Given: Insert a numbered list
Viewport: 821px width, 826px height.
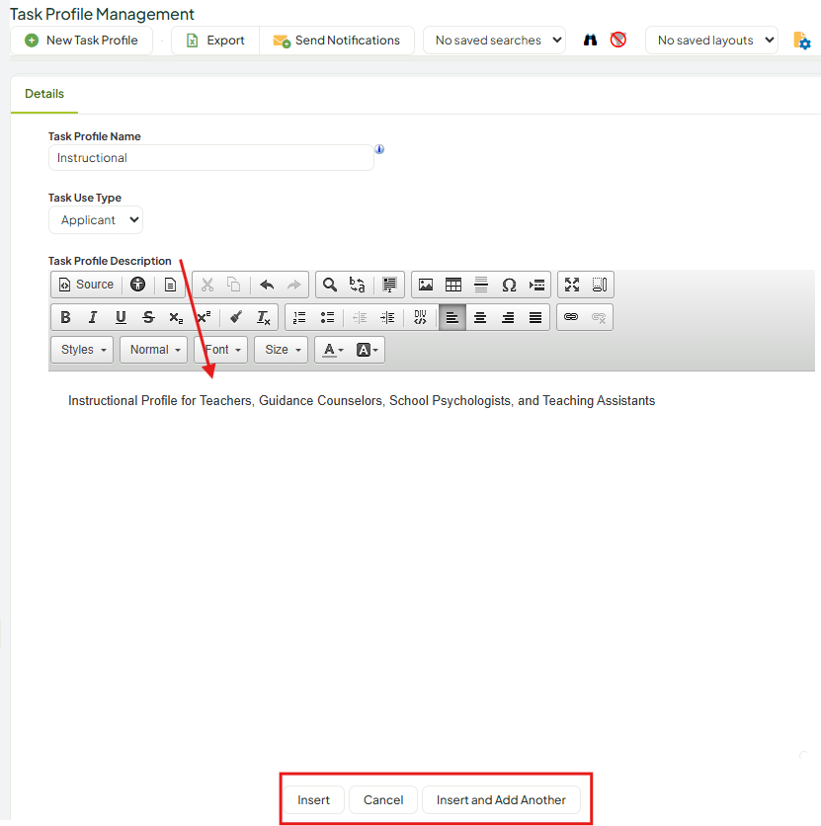Looking at the screenshot, I should tap(299, 317).
